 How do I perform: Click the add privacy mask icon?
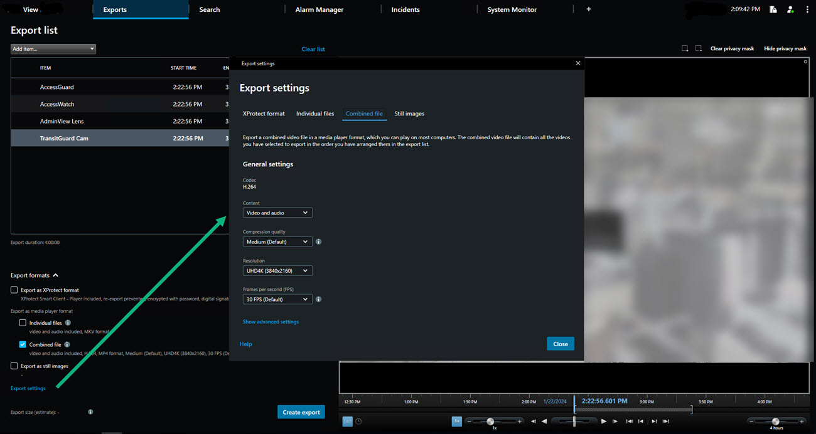[685, 48]
